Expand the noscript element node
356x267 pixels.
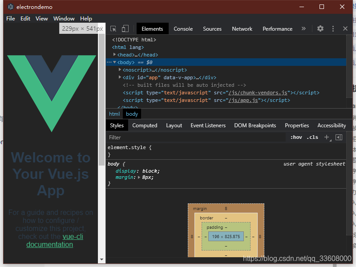[119, 69]
